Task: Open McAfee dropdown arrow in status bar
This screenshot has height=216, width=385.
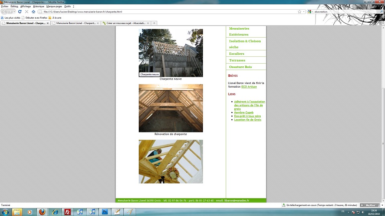Action: click(382, 205)
